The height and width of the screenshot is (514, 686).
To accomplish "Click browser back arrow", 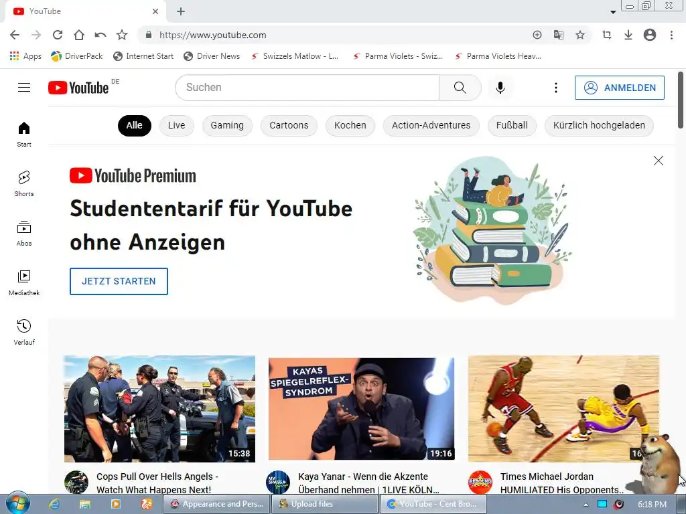I will [x=15, y=35].
